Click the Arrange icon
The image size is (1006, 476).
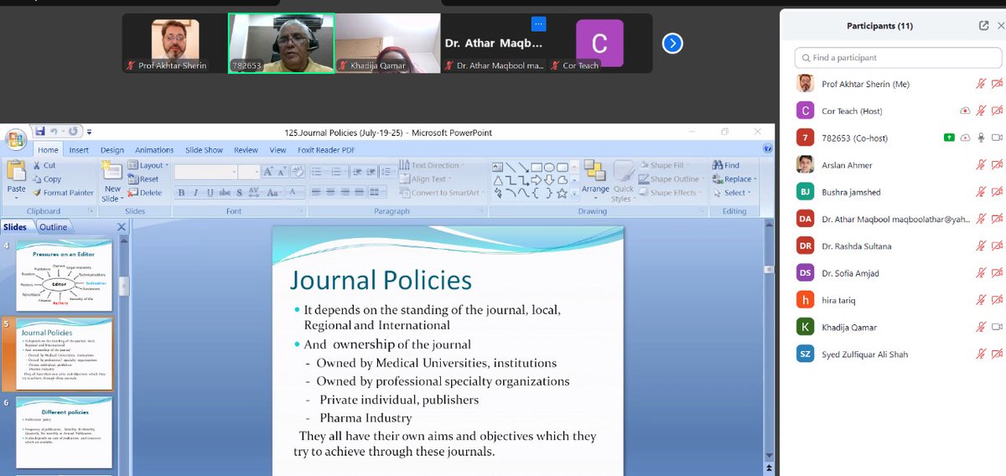click(x=595, y=170)
